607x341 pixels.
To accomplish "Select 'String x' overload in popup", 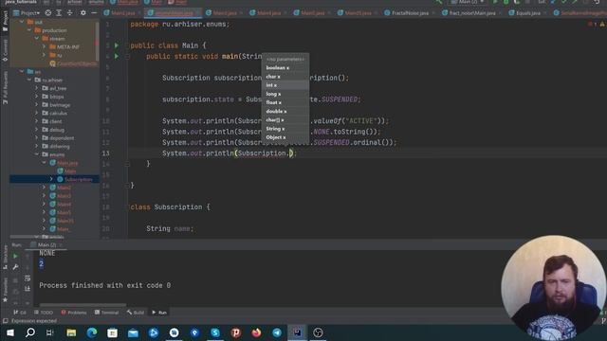I will pos(285,129).
